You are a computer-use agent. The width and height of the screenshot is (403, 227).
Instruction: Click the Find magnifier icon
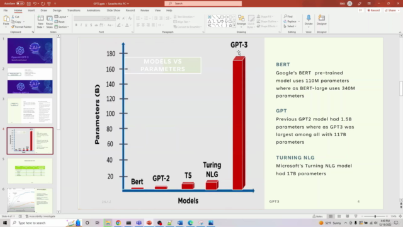pyautogui.click(x=288, y=16)
